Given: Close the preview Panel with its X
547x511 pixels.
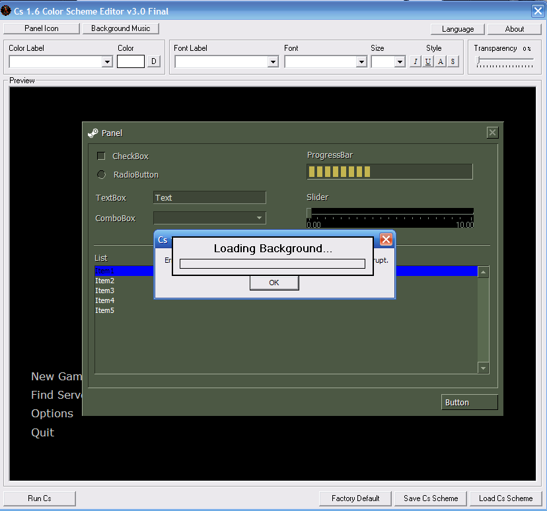Looking at the screenshot, I should [x=492, y=133].
